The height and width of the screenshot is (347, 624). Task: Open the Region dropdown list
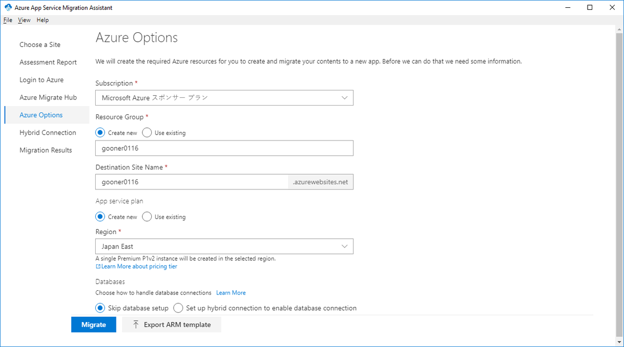point(224,246)
